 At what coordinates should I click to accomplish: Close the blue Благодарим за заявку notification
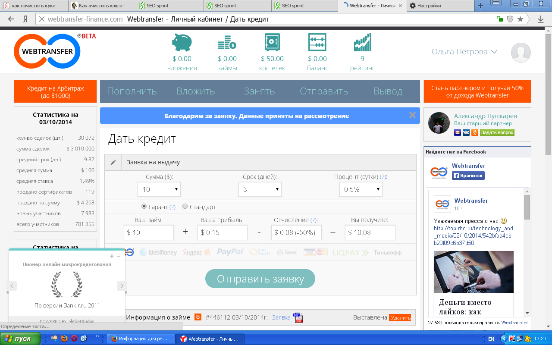pos(412,115)
